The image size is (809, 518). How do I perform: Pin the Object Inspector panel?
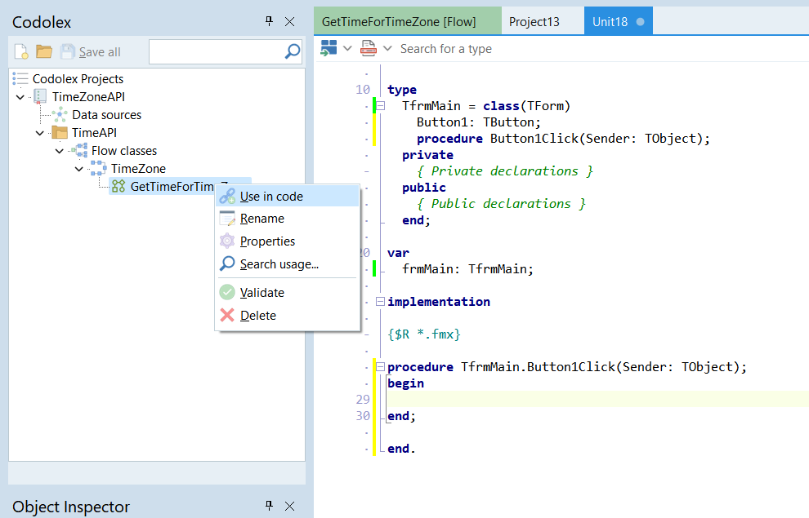[x=269, y=506]
